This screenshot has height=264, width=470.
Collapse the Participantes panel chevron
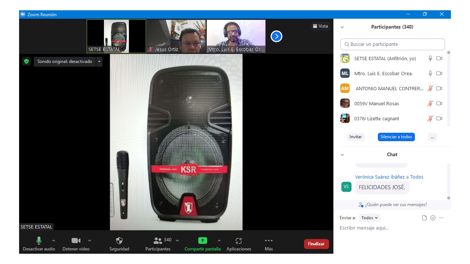tap(342, 27)
